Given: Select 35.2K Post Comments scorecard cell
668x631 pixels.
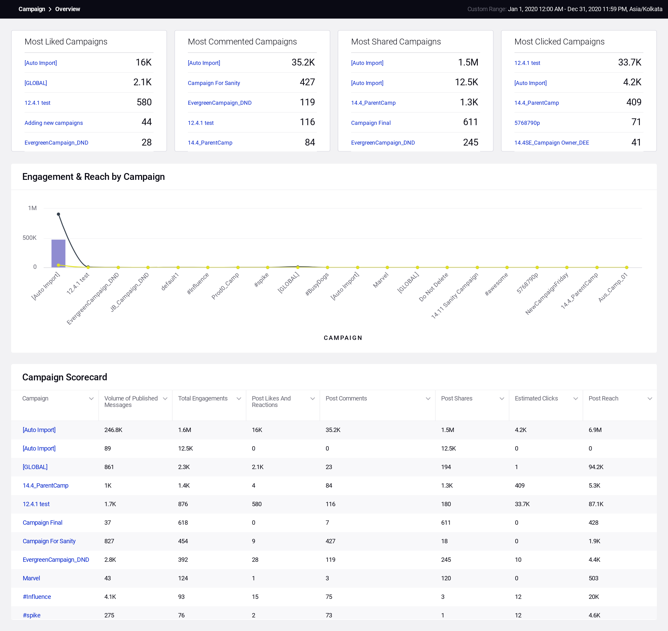Looking at the screenshot, I should pyautogui.click(x=333, y=430).
